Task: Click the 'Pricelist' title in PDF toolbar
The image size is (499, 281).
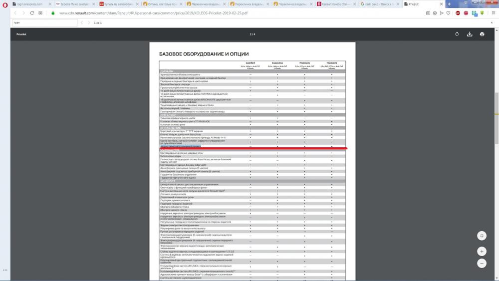Action: [x=21, y=34]
